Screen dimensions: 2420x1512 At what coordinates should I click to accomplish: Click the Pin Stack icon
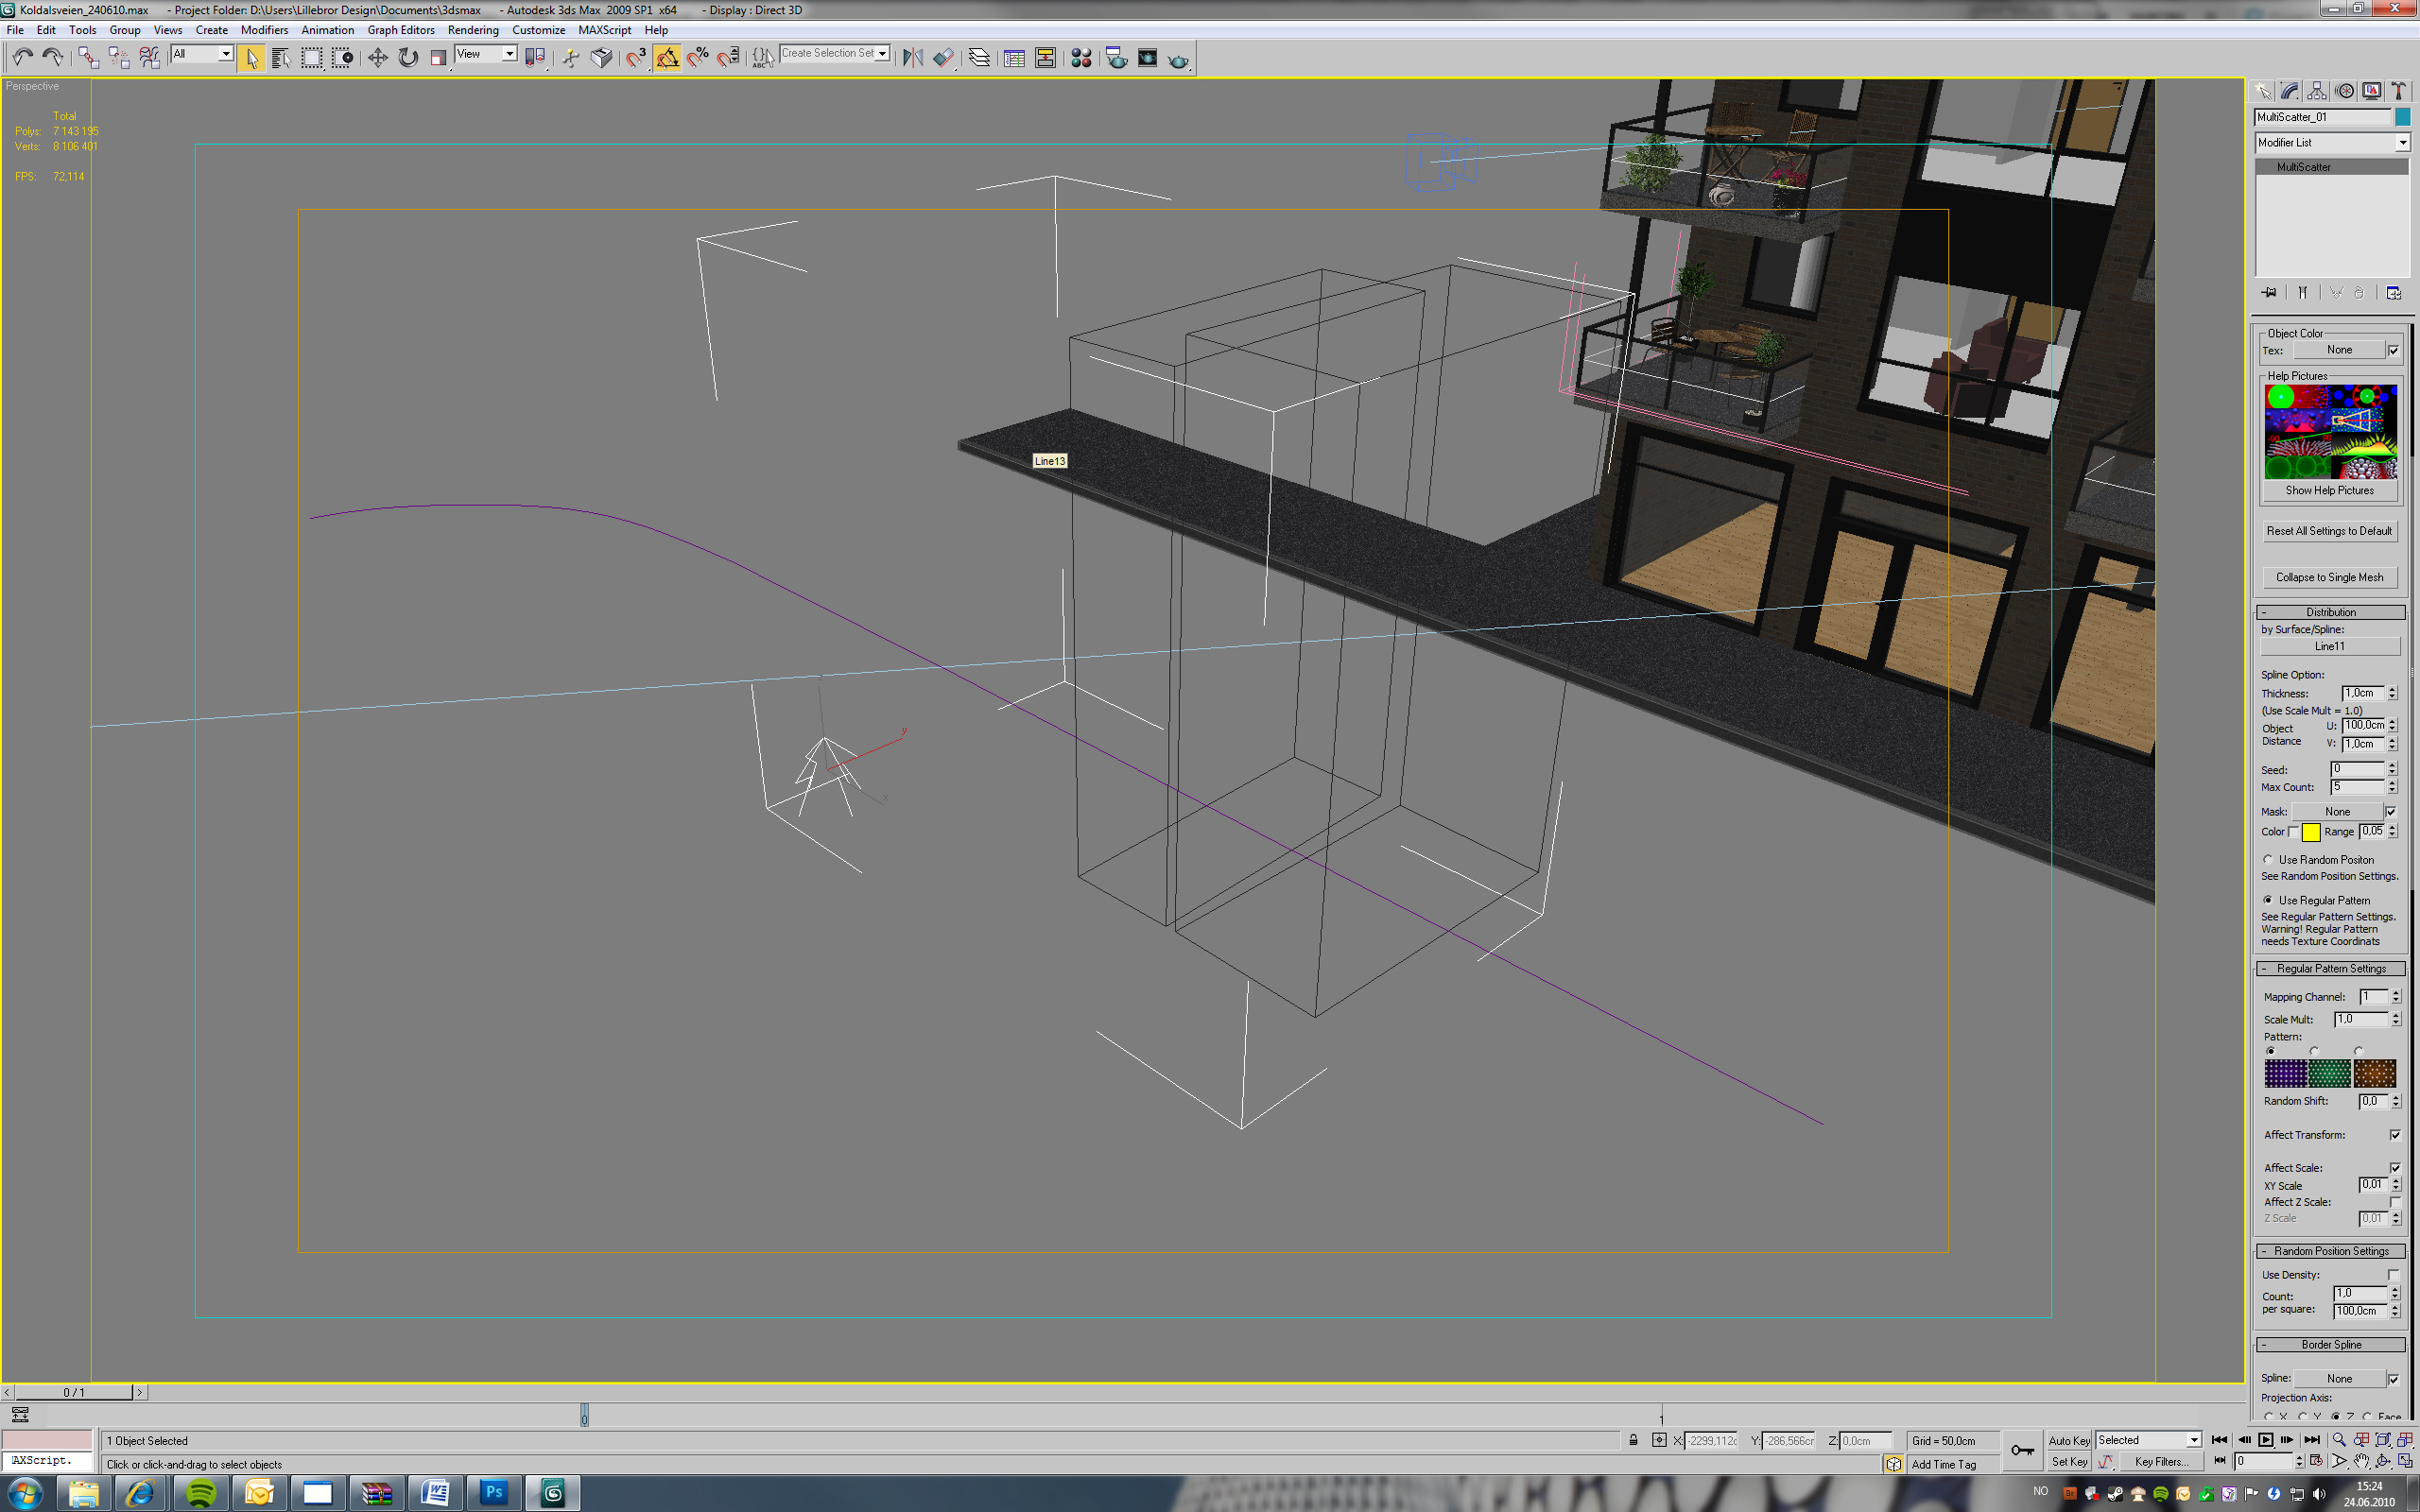(2269, 293)
